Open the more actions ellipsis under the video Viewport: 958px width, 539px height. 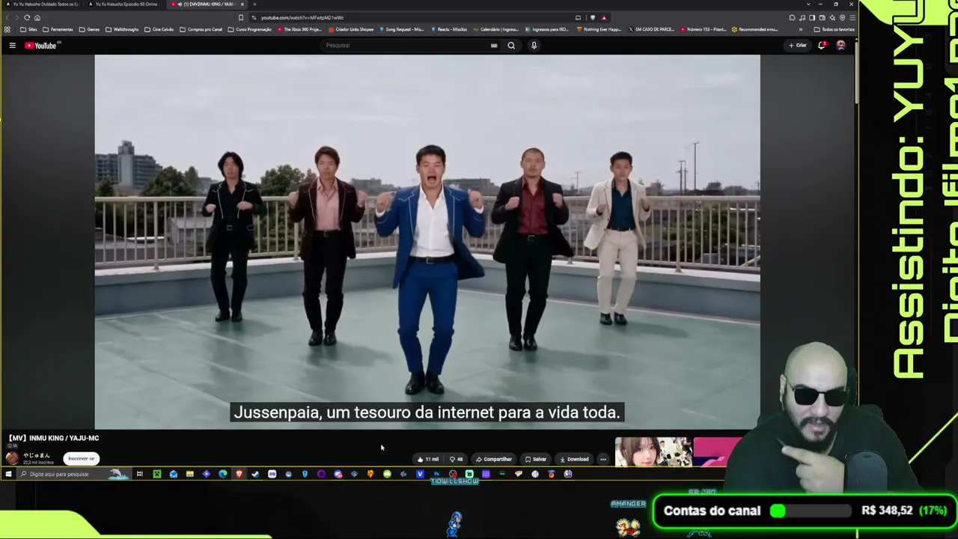coord(603,460)
